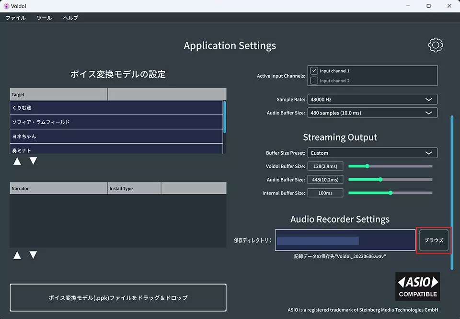Click the ASIO Compatible logo
The width and height of the screenshot is (460, 319).
click(417, 286)
